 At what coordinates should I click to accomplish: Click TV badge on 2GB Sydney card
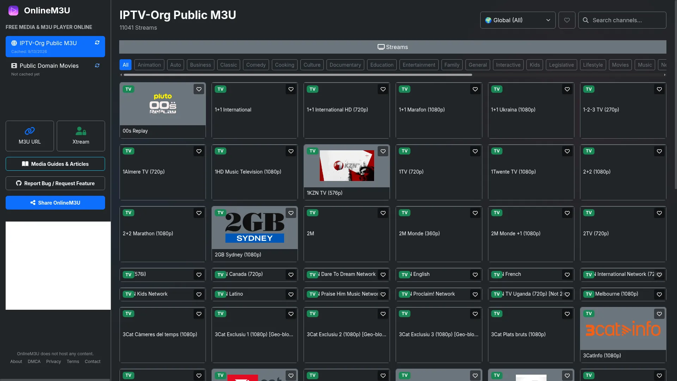(220, 213)
